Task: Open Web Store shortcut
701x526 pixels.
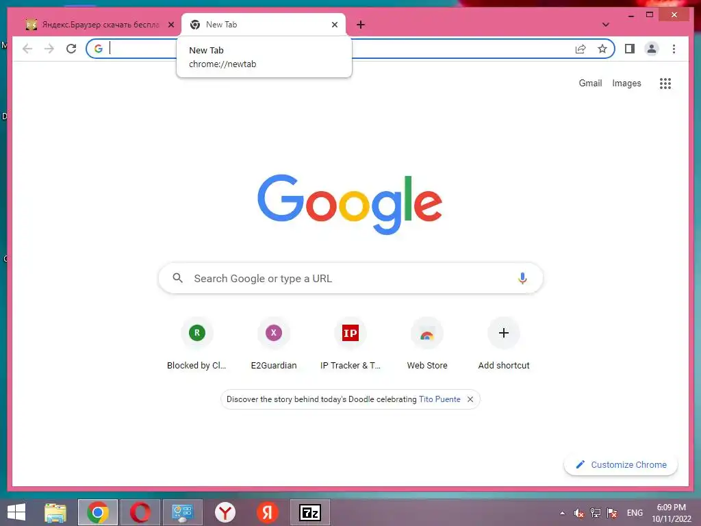Action: (427, 344)
